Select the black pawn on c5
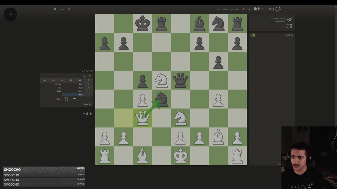 [x=142, y=80]
